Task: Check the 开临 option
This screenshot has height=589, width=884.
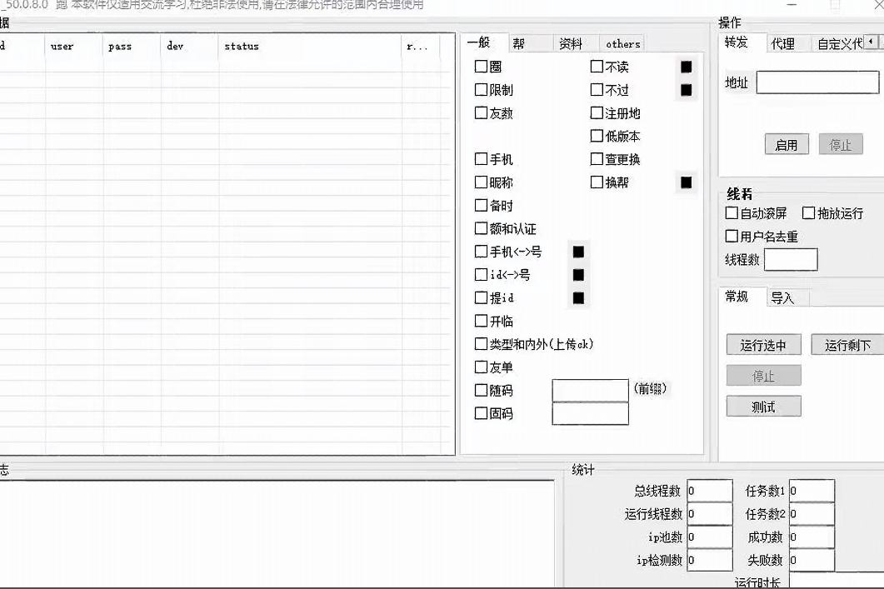Action: click(481, 321)
